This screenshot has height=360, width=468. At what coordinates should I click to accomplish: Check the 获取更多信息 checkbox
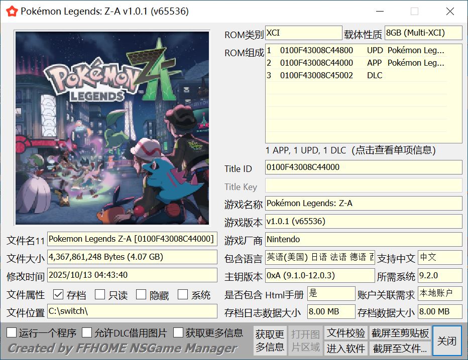(x=178, y=332)
